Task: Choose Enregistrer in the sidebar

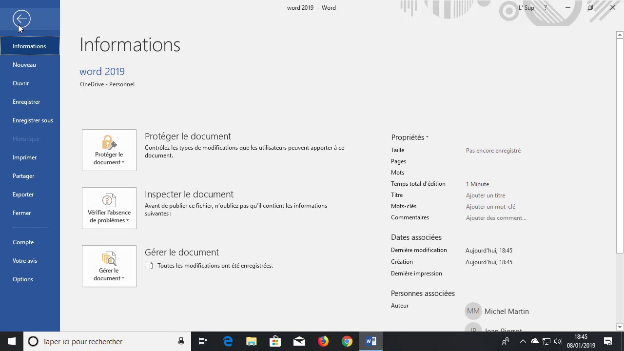Action: 30,102
